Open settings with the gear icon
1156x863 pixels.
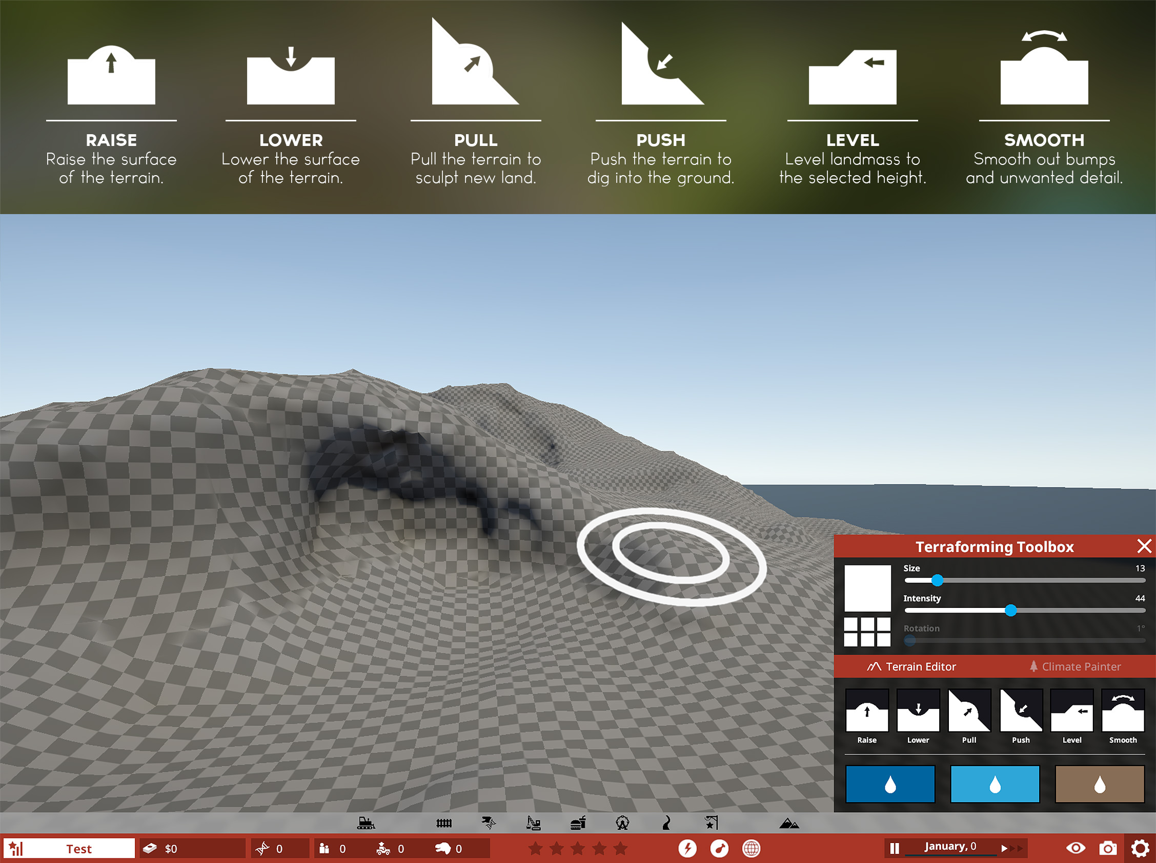point(1140,848)
